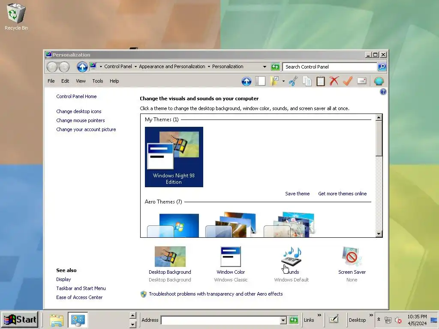Open Ease of Access Center link
The height and width of the screenshot is (329, 439).
click(79, 297)
